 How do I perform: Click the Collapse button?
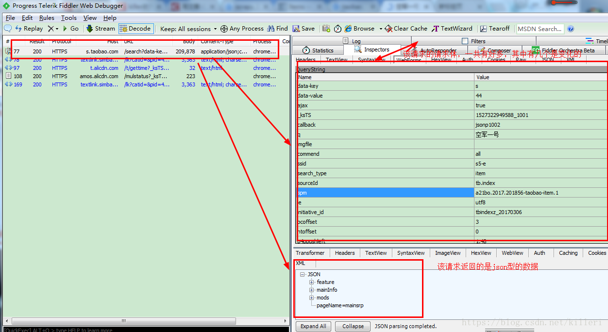(353, 326)
